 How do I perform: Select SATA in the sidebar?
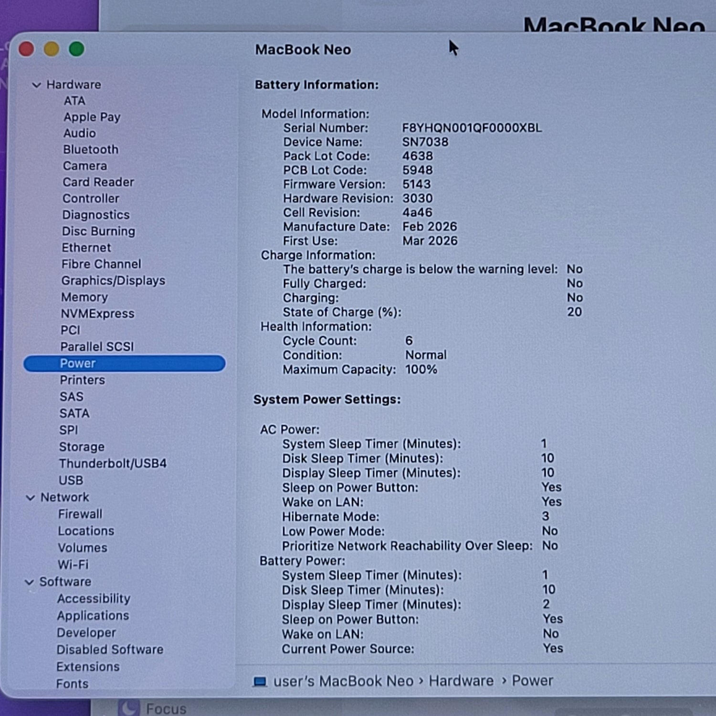tap(74, 414)
